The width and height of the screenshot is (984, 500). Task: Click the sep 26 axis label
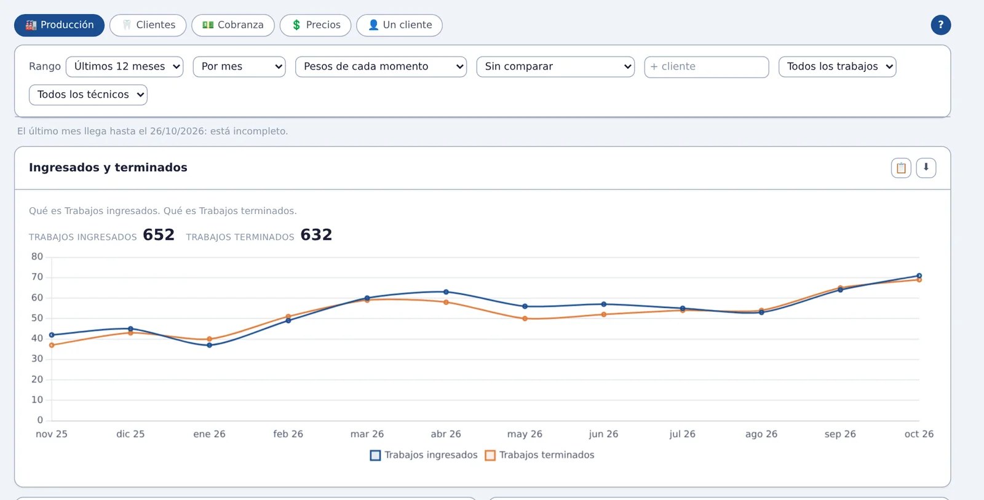(x=840, y=434)
